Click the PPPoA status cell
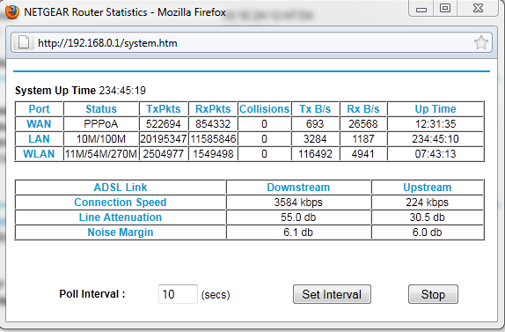 point(101,124)
